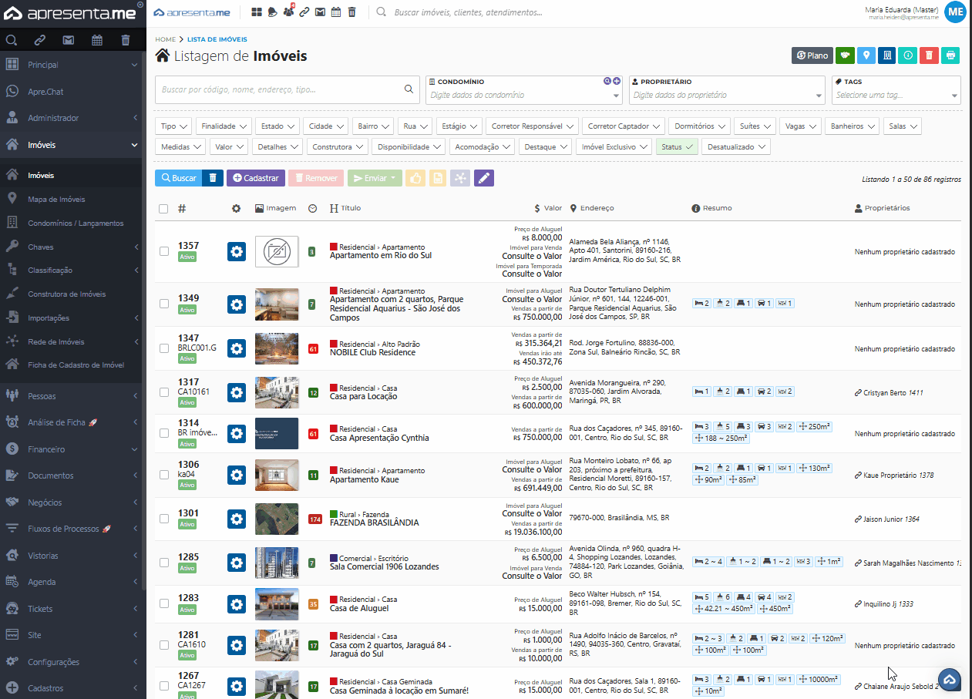Screen dimensions: 972x699
Task: Toggle the select-all checkbox in table header
Action: (x=163, y=209)
